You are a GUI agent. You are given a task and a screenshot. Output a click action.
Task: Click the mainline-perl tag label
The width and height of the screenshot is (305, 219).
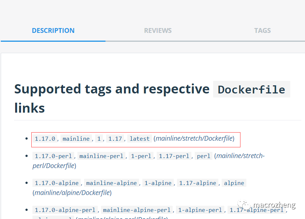[x=101, y=156]
